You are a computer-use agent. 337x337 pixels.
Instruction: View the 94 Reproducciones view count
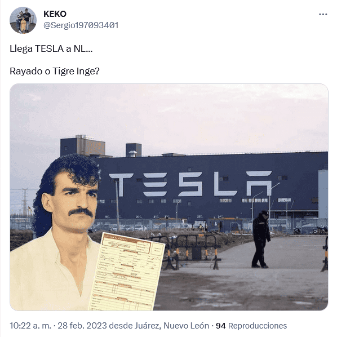click(251, 326)
